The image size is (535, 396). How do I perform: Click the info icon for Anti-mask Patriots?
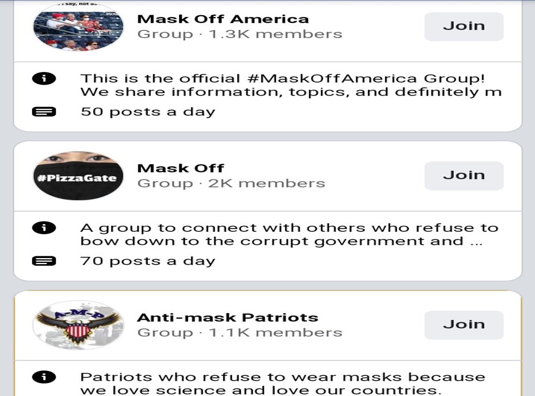[44, 377]
